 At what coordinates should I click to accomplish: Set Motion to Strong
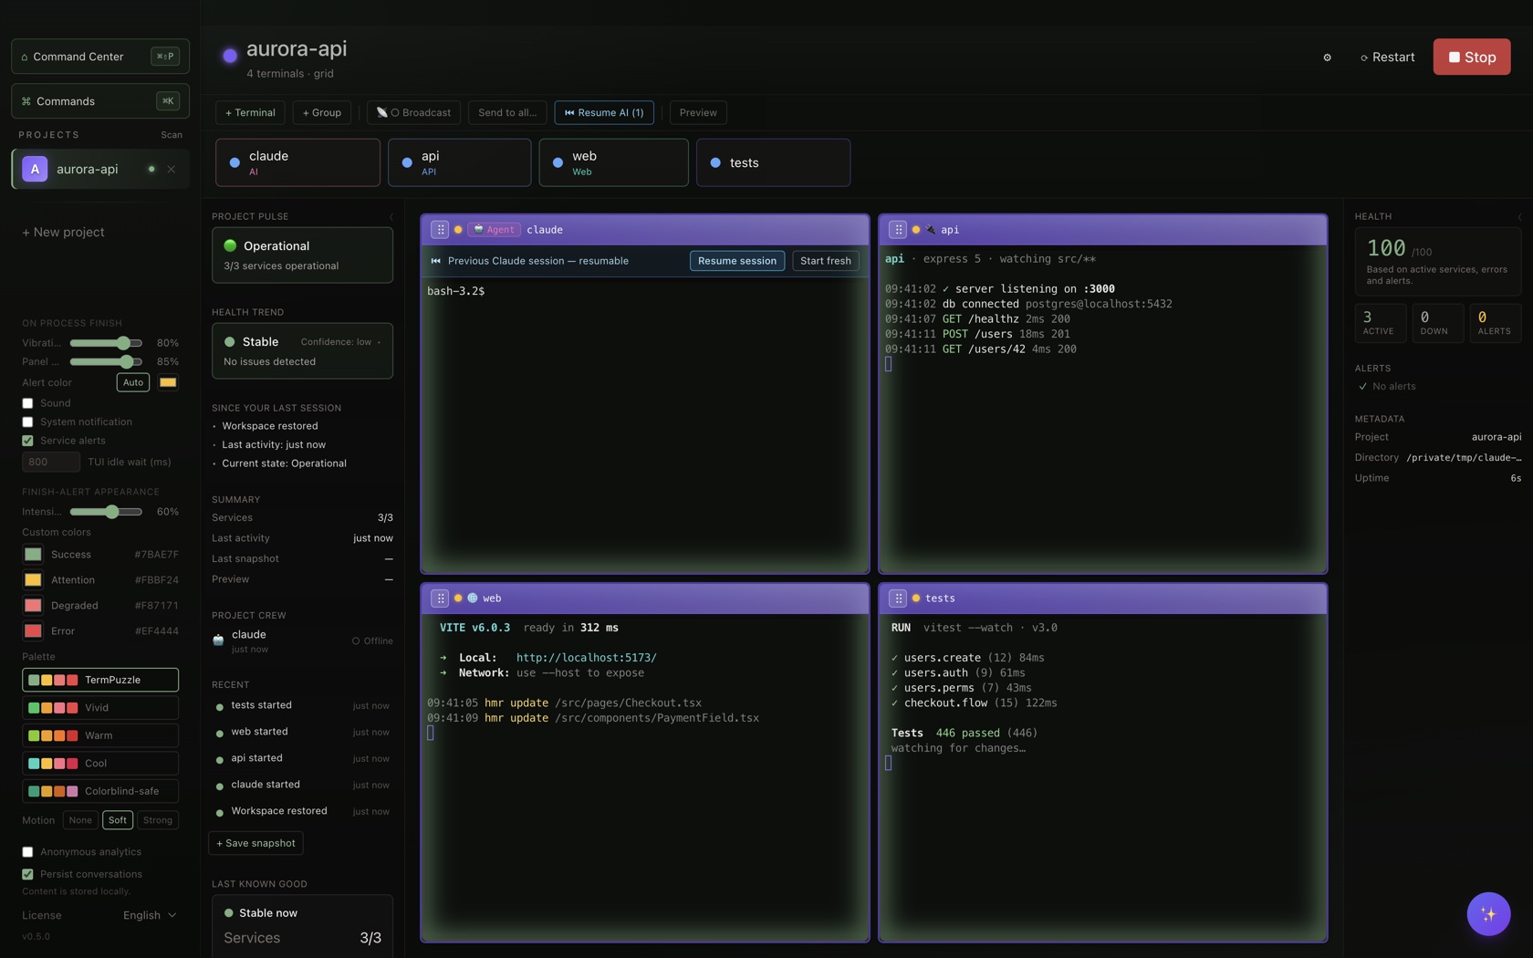157,820
